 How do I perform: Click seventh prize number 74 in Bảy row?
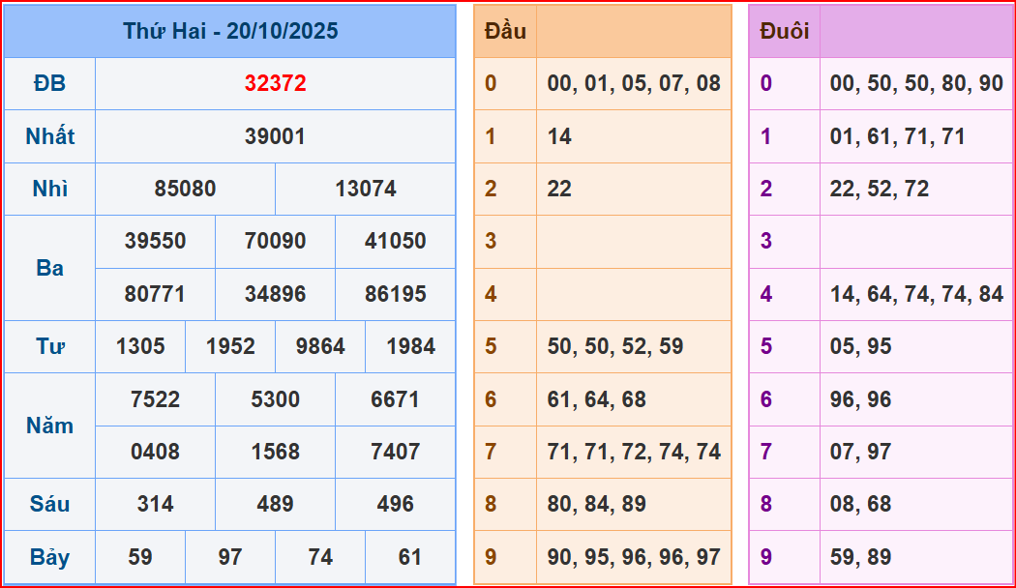(x=320, y=558)
